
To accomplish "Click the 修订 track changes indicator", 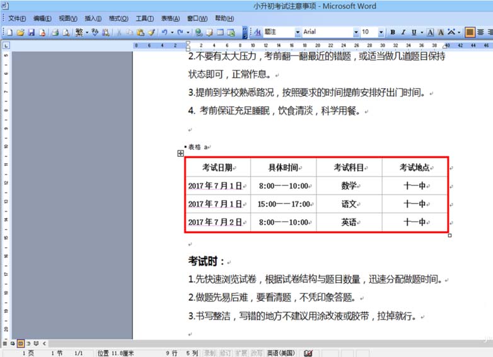I will pos(226,353).
